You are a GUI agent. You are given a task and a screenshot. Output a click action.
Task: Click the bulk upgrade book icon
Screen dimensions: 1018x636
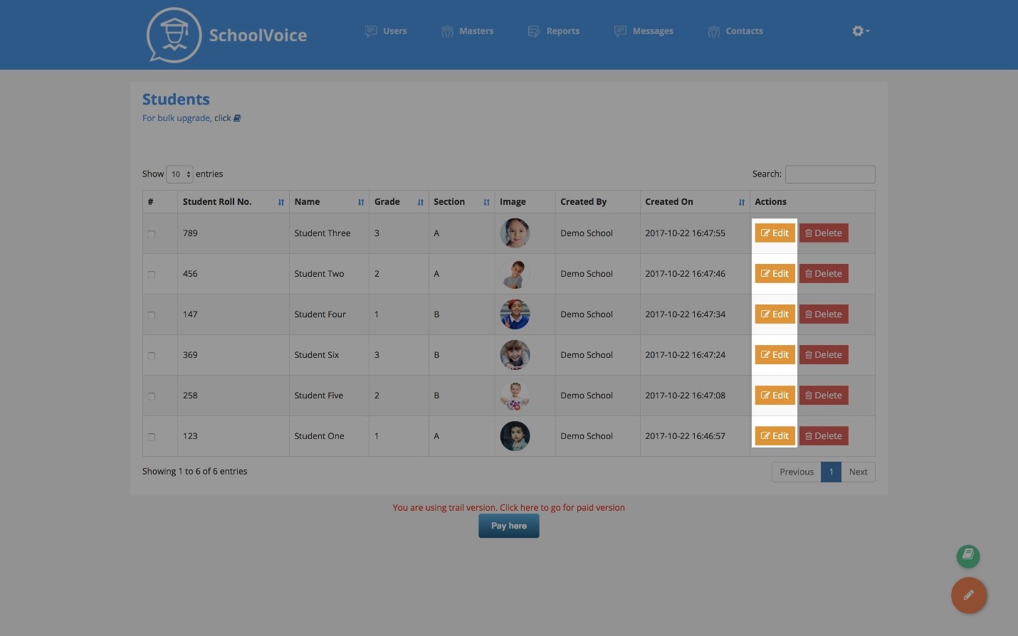237,118
